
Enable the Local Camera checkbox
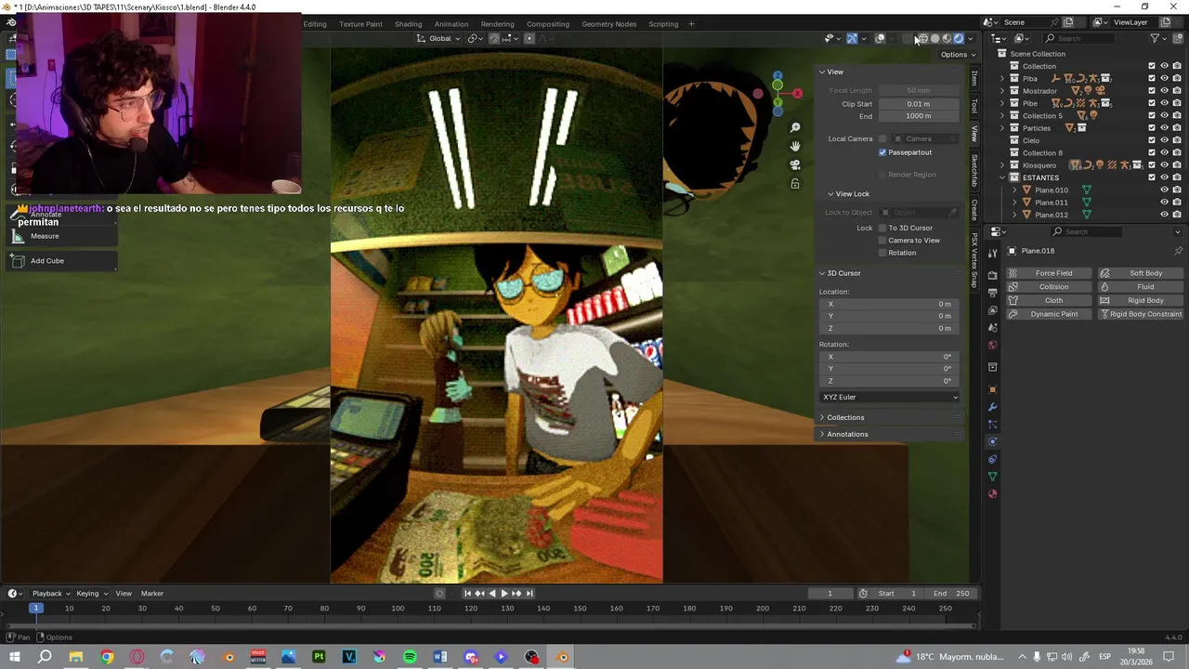(882, 138)
